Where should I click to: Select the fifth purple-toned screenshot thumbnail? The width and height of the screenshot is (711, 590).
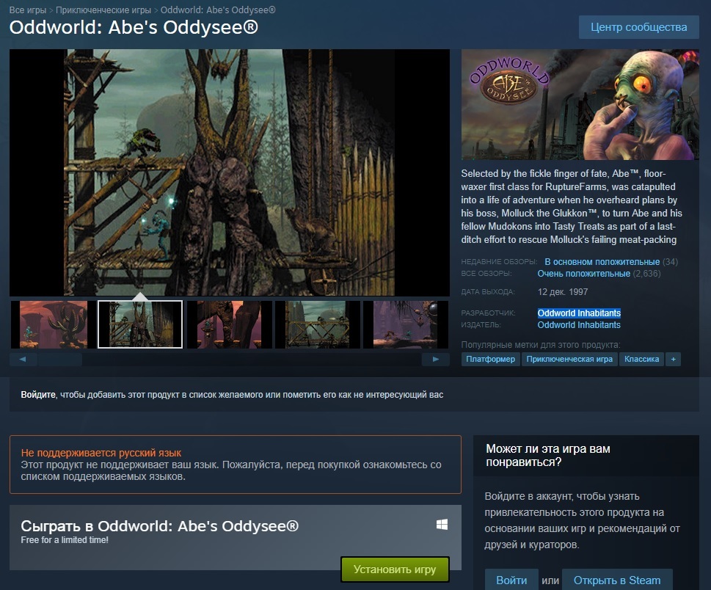tap(405, 324)
